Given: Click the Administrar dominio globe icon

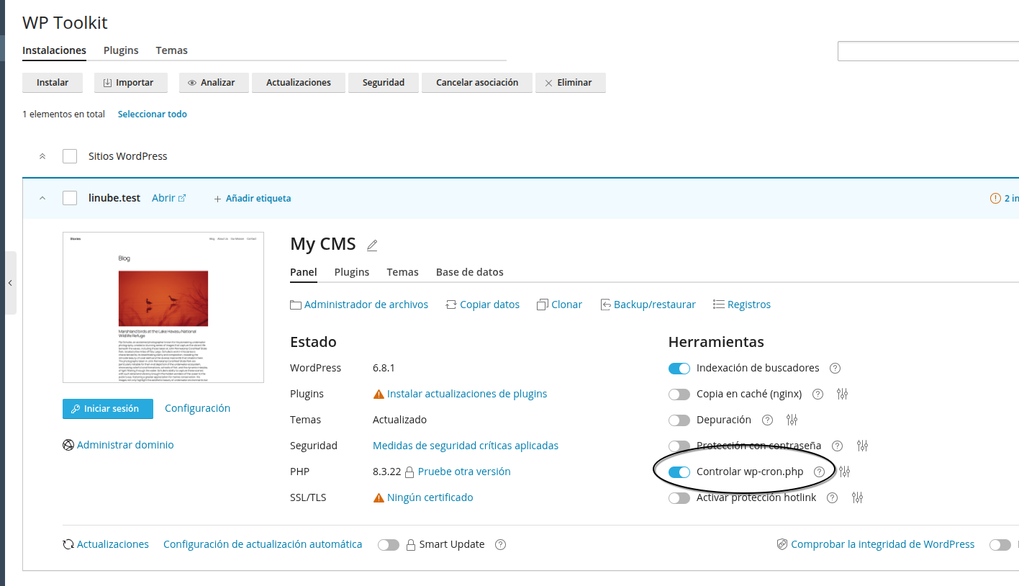Looking at the screenshot, I should (68, 445).
